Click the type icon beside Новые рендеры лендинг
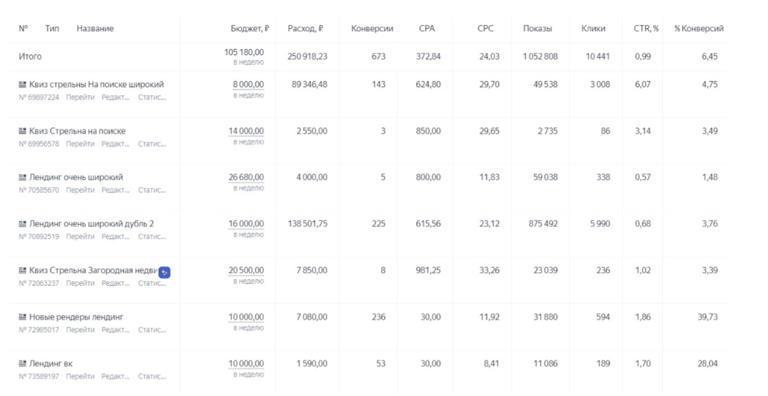This screenshot has width=768, height=396. click(22, 317)
